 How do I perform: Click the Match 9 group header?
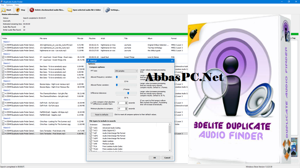(x=7, y=128)
